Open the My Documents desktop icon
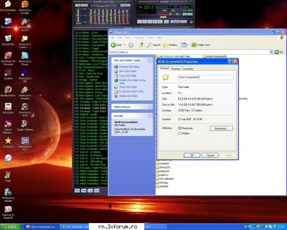The image size is (287, 230). pos(8,6)
